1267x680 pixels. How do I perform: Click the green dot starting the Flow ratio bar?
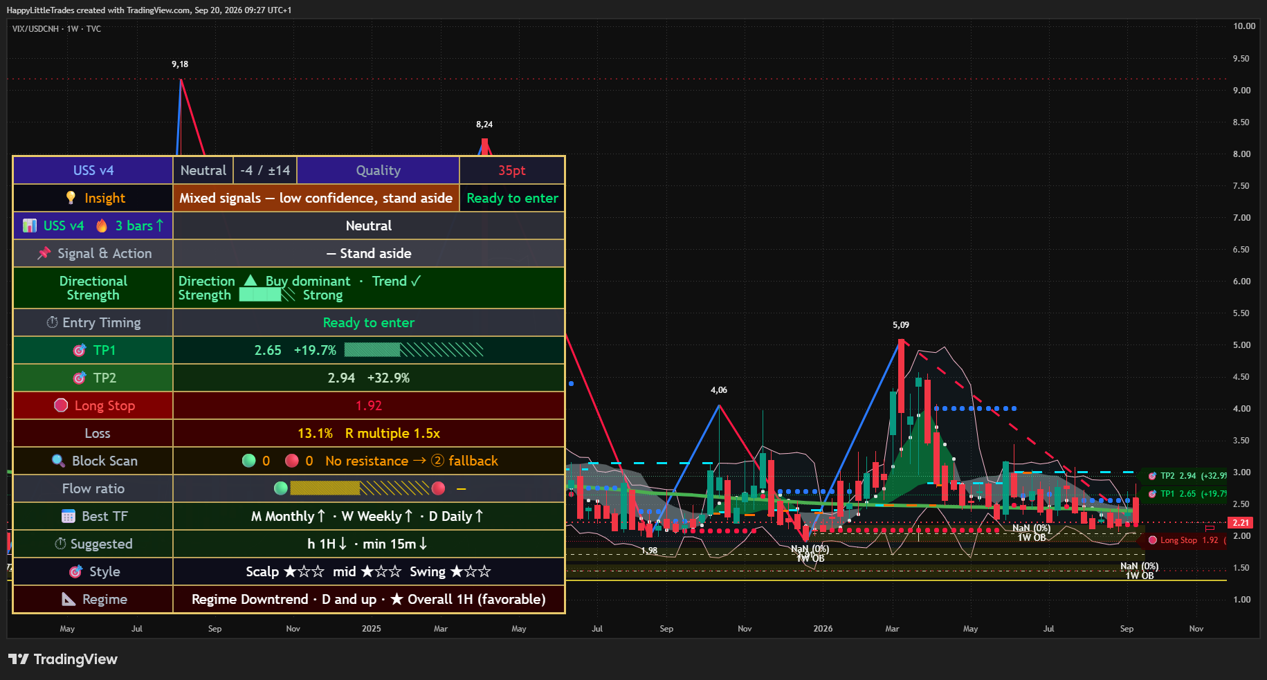(281, 488)
